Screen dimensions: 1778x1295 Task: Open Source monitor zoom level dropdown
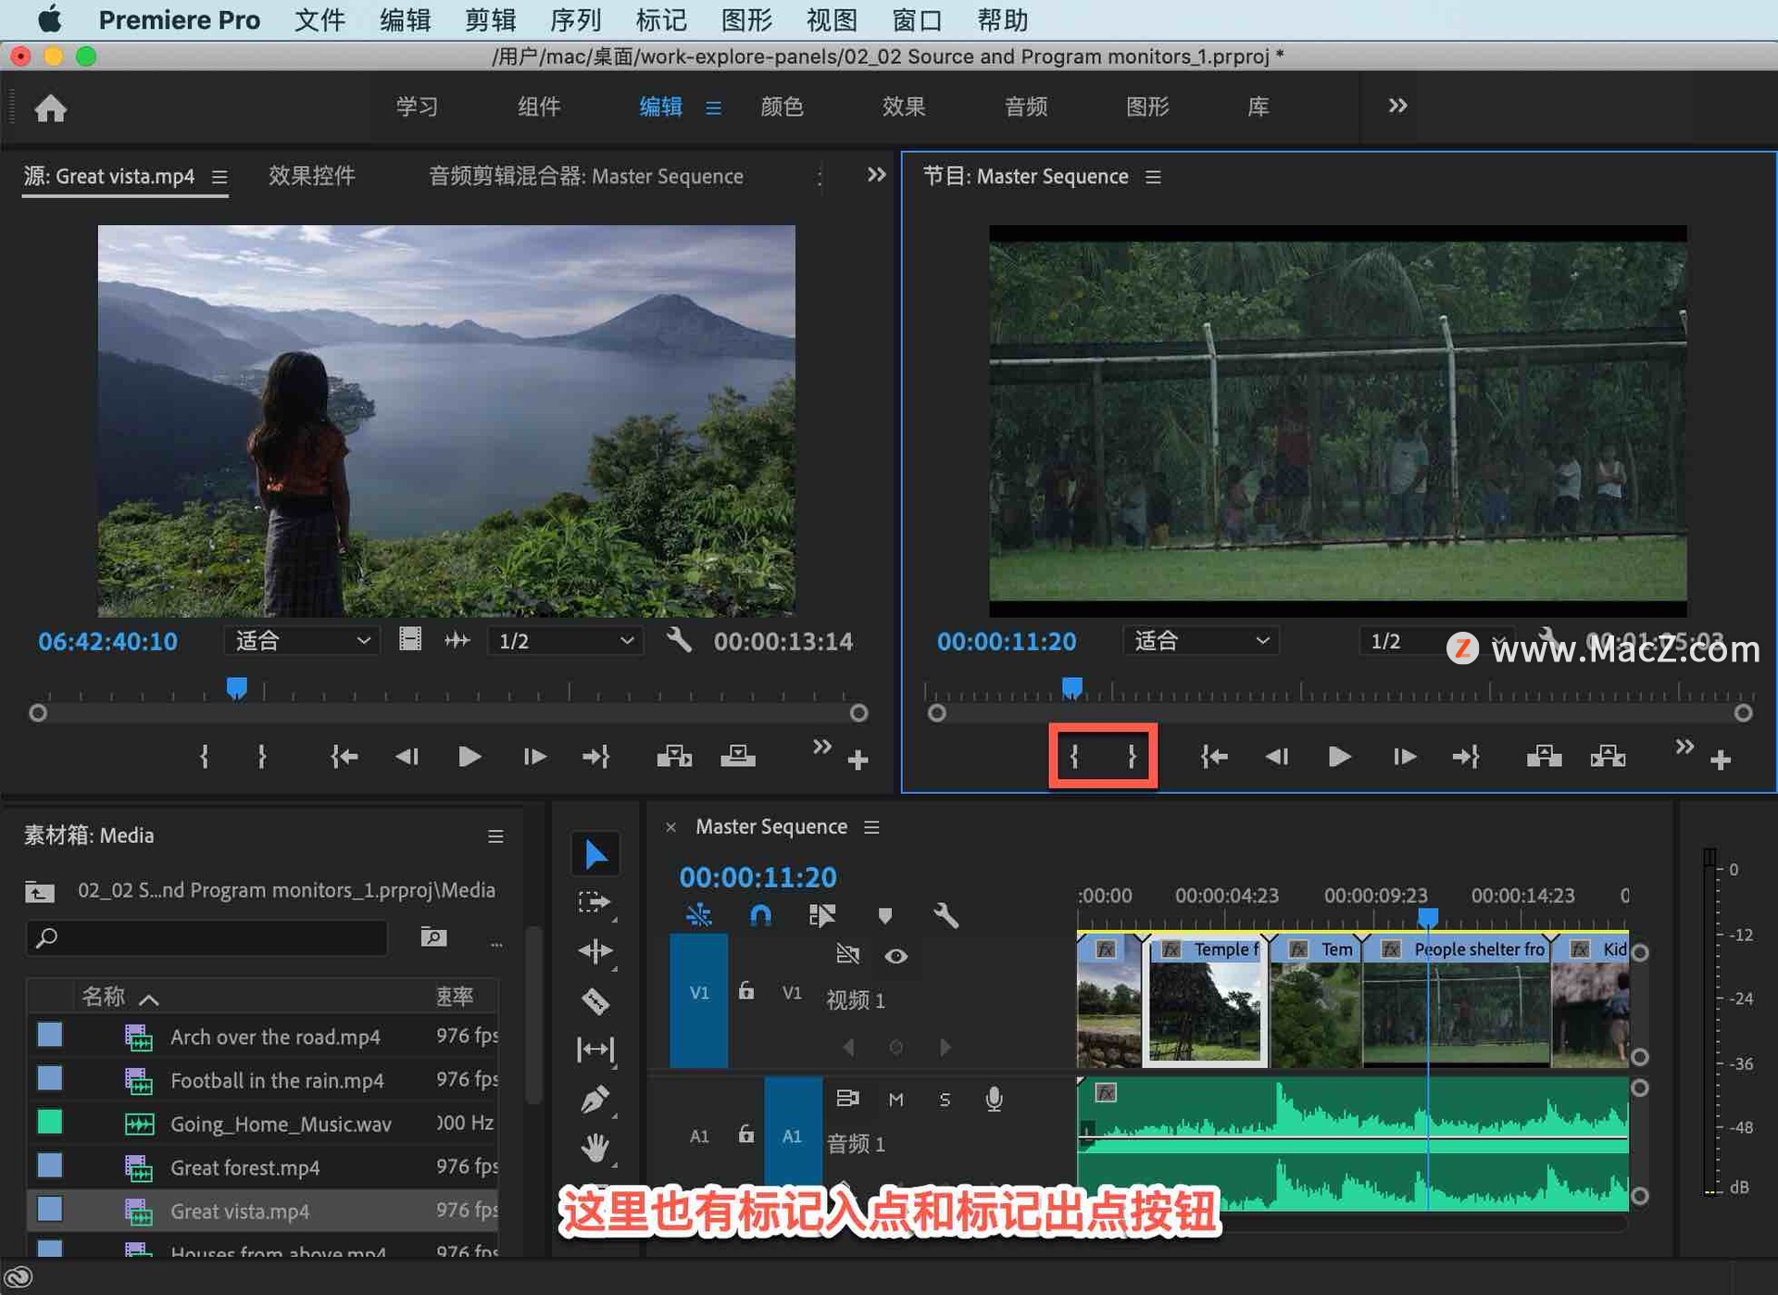pyautogui.click(x=302, y=641)
